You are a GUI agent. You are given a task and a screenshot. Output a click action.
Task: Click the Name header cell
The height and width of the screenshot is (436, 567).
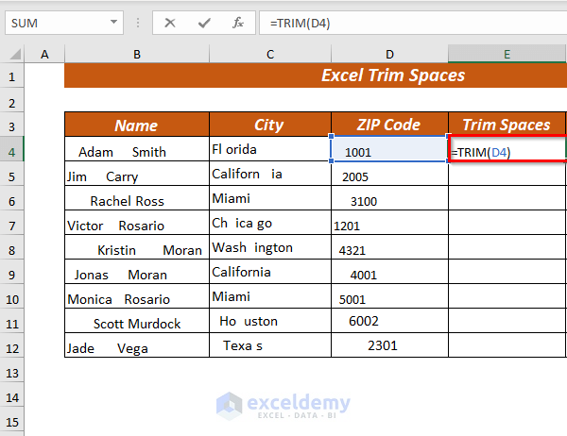click(137, 125)
